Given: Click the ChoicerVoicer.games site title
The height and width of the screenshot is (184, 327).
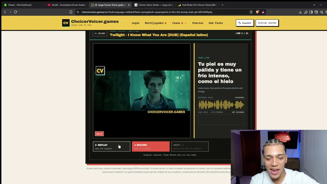Looking at the screenshot, I should pyautogui.click(x=95, y=21).
